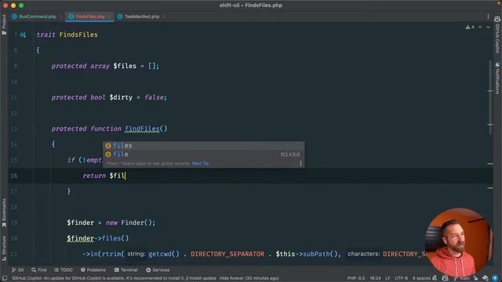Viewport: 502px width, 282px height.
Task: Open the 'main' Git branch widget
Action: 462,278
